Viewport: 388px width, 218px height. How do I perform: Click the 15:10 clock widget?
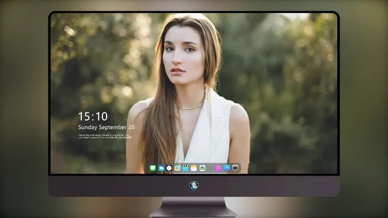93,116
